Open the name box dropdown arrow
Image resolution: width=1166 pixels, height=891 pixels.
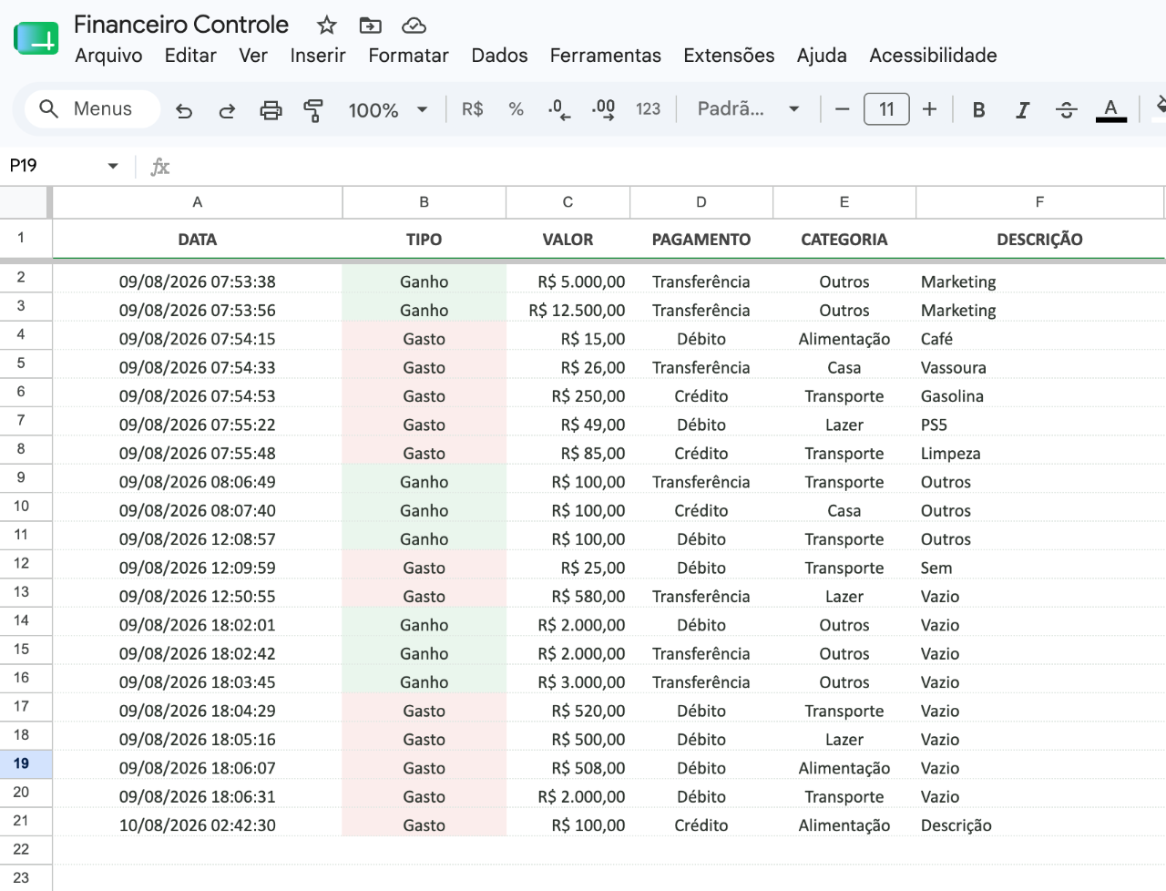[x=113, y=166]
